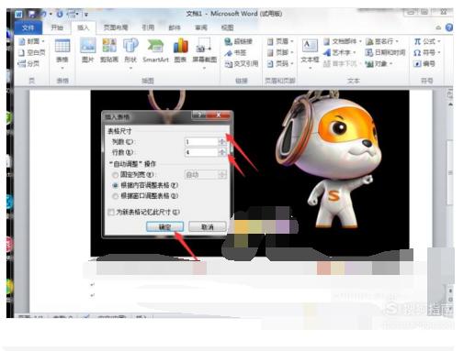Switch to the Mailings (邮件) tab
Viewport: 475px width, 351px height.
(175, 27)
